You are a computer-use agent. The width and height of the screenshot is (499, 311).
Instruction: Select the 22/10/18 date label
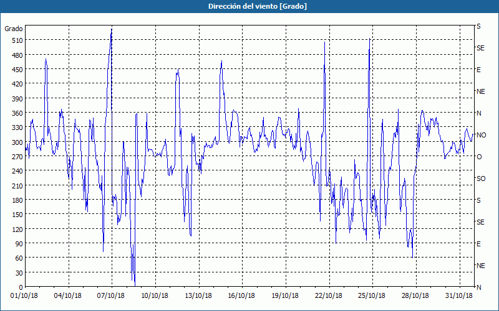click(x=329, y=296)
